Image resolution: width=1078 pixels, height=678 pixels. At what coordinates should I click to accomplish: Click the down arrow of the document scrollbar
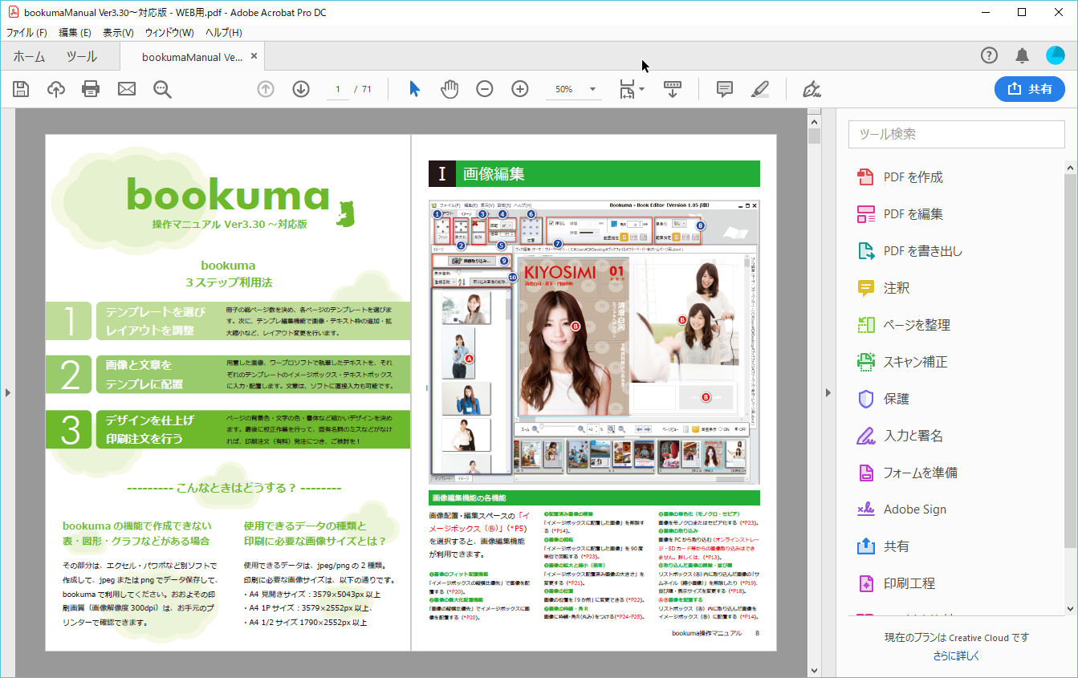[x=814, y=670]
